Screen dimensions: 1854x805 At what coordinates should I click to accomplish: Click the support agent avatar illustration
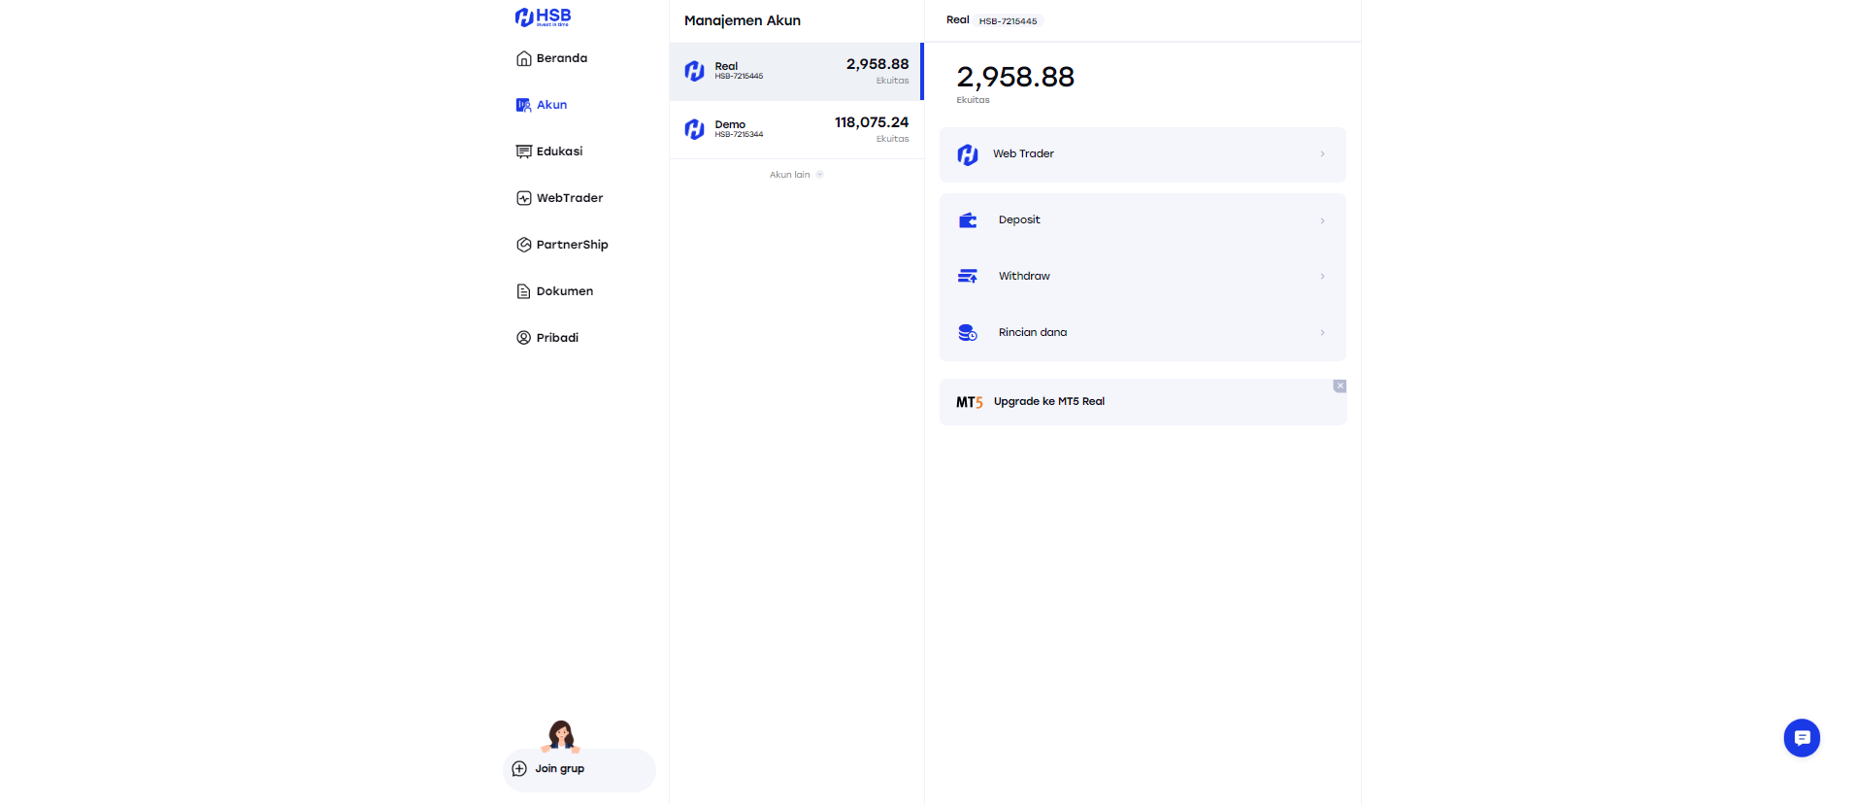561,736
